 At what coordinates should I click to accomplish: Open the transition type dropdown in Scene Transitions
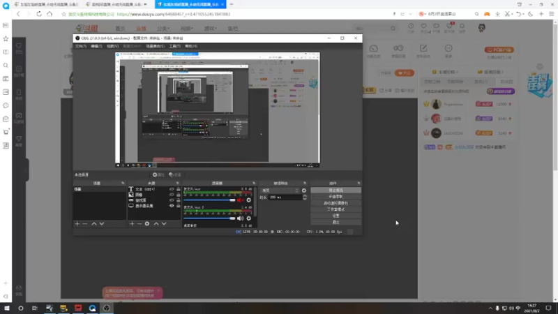coord(280,190)
